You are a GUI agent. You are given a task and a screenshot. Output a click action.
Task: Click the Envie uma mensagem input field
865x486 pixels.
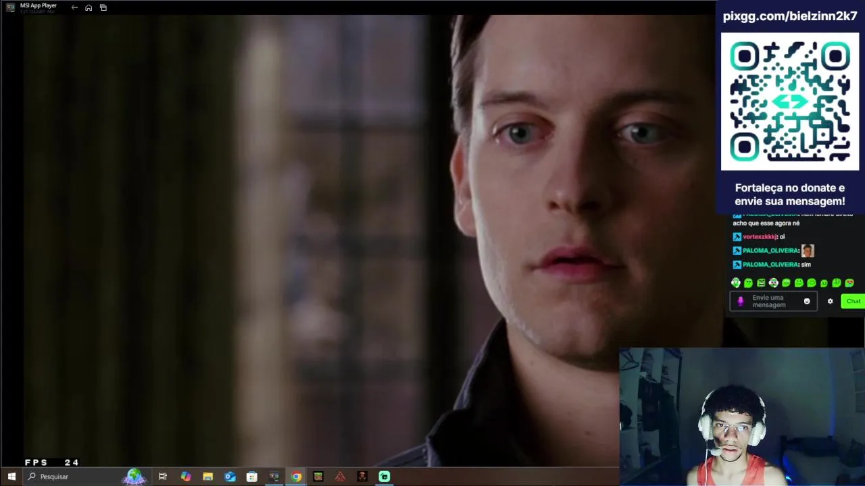coord(773,301)
